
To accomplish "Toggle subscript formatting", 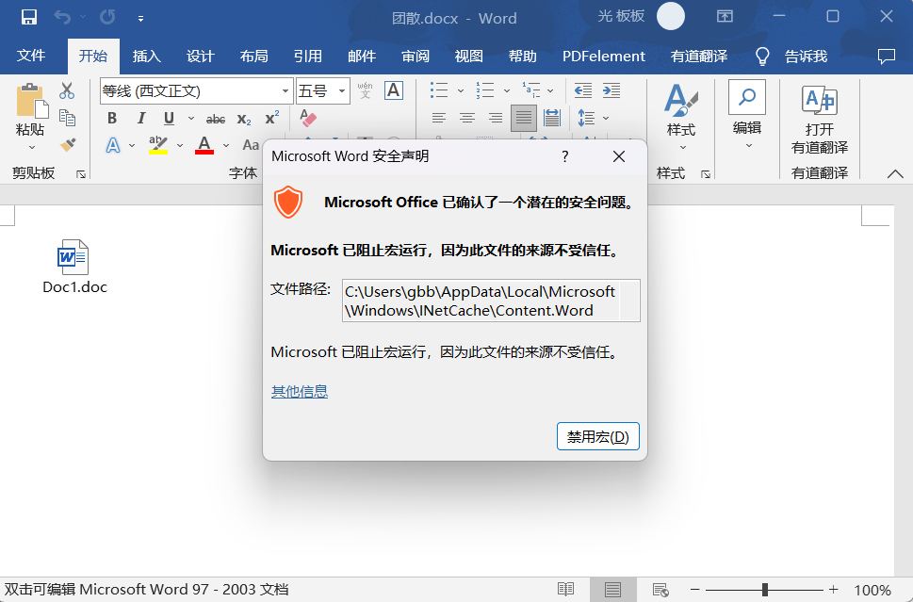I will (x=244, y=119).
